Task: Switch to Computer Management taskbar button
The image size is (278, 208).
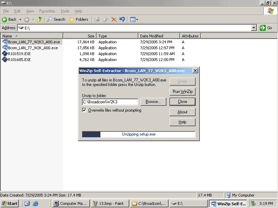Action: pyautogui.click(x=71, y=204)
